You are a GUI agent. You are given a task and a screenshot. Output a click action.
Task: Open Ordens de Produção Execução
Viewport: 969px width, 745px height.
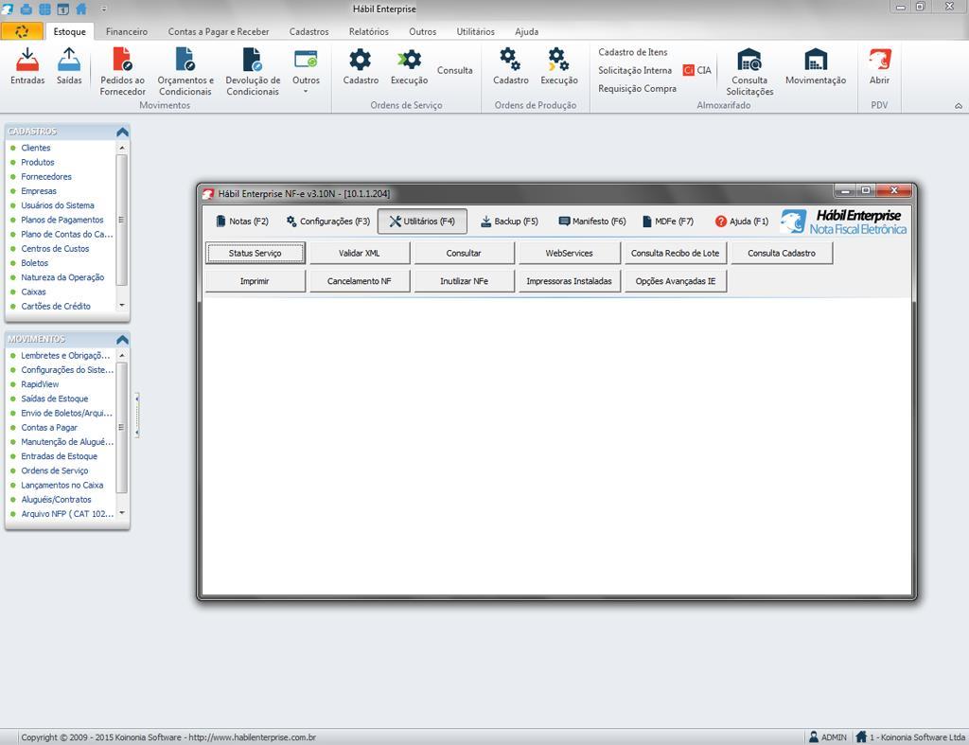tap(558, 67)
